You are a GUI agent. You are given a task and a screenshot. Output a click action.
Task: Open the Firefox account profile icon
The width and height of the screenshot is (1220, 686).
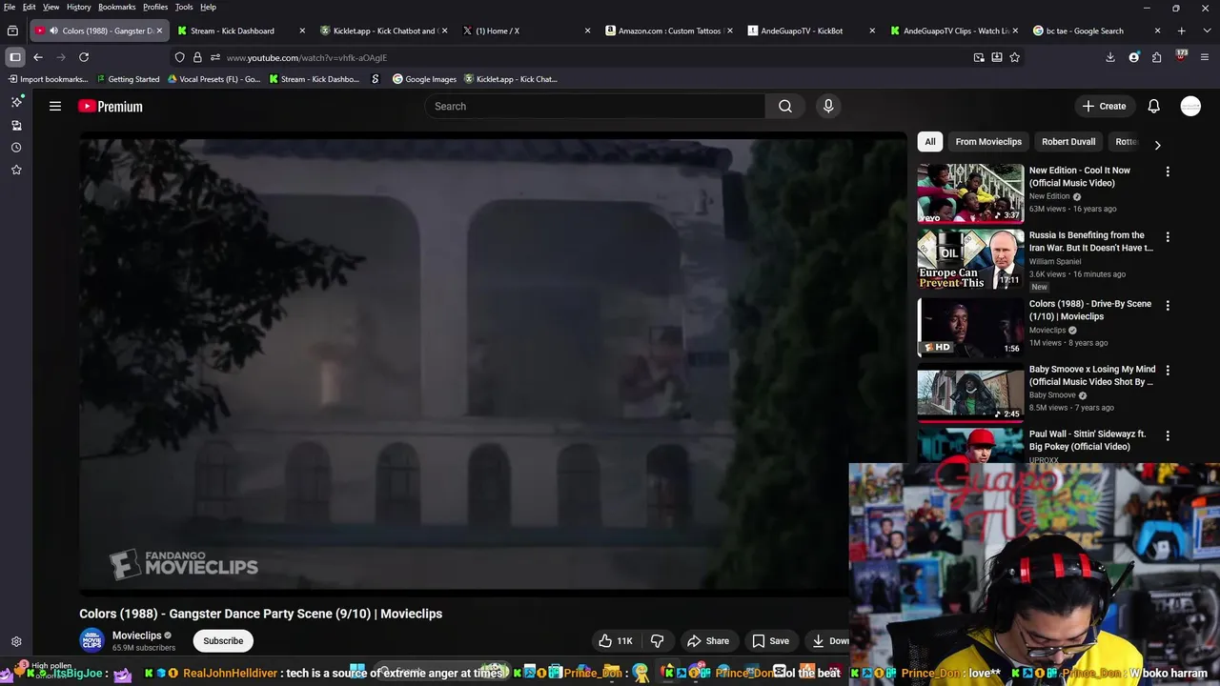[x=1133, y=57]
